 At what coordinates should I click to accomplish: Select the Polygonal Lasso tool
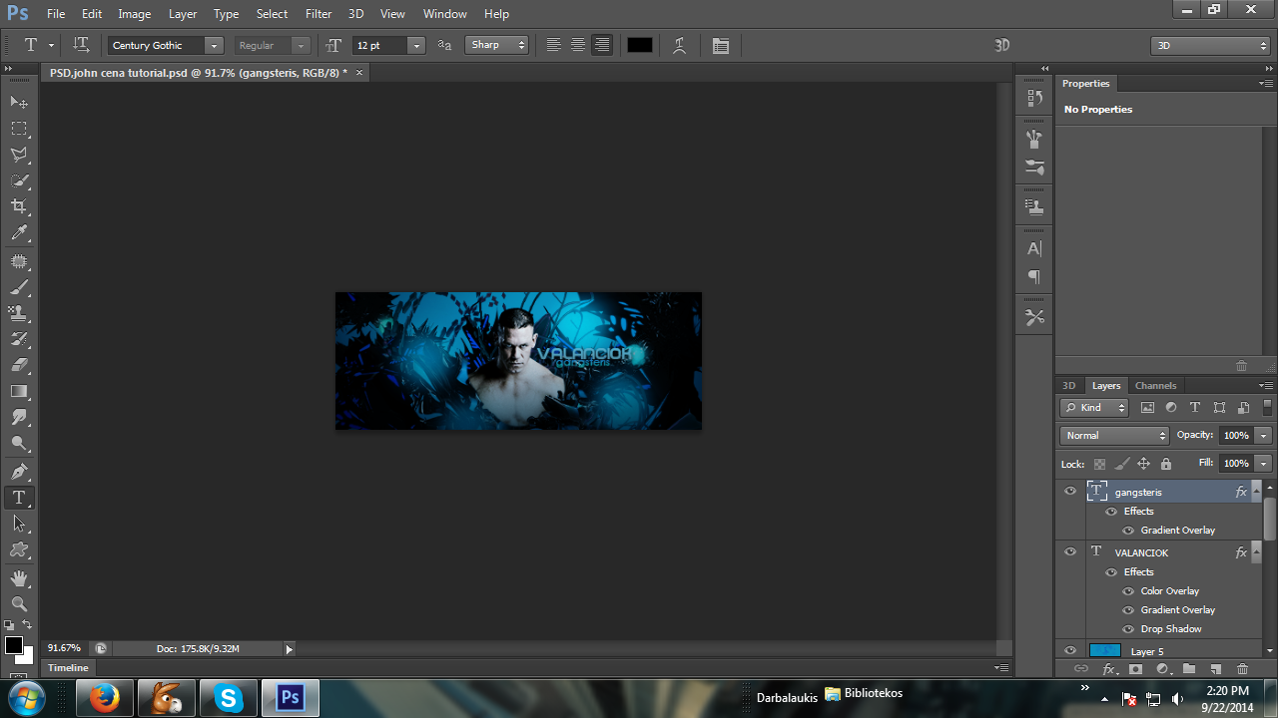[19, 155]
